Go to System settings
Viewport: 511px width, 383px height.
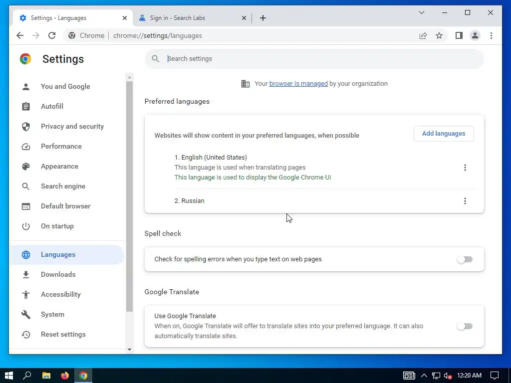pyautogui.click(x=67, y=314)
